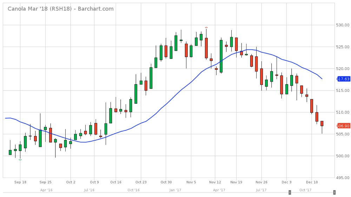Click the red high marker above the Nov candle
Image resolution: width=351 pixels, height=197 pixels.
(x=206, y=27)
